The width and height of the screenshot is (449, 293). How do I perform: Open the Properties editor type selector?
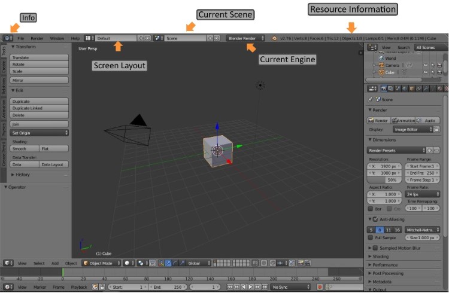[x=372, y=88]
